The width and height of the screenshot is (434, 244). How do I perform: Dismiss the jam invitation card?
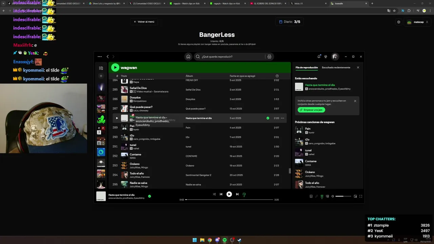pyautogui.click(x=355, y=101)
